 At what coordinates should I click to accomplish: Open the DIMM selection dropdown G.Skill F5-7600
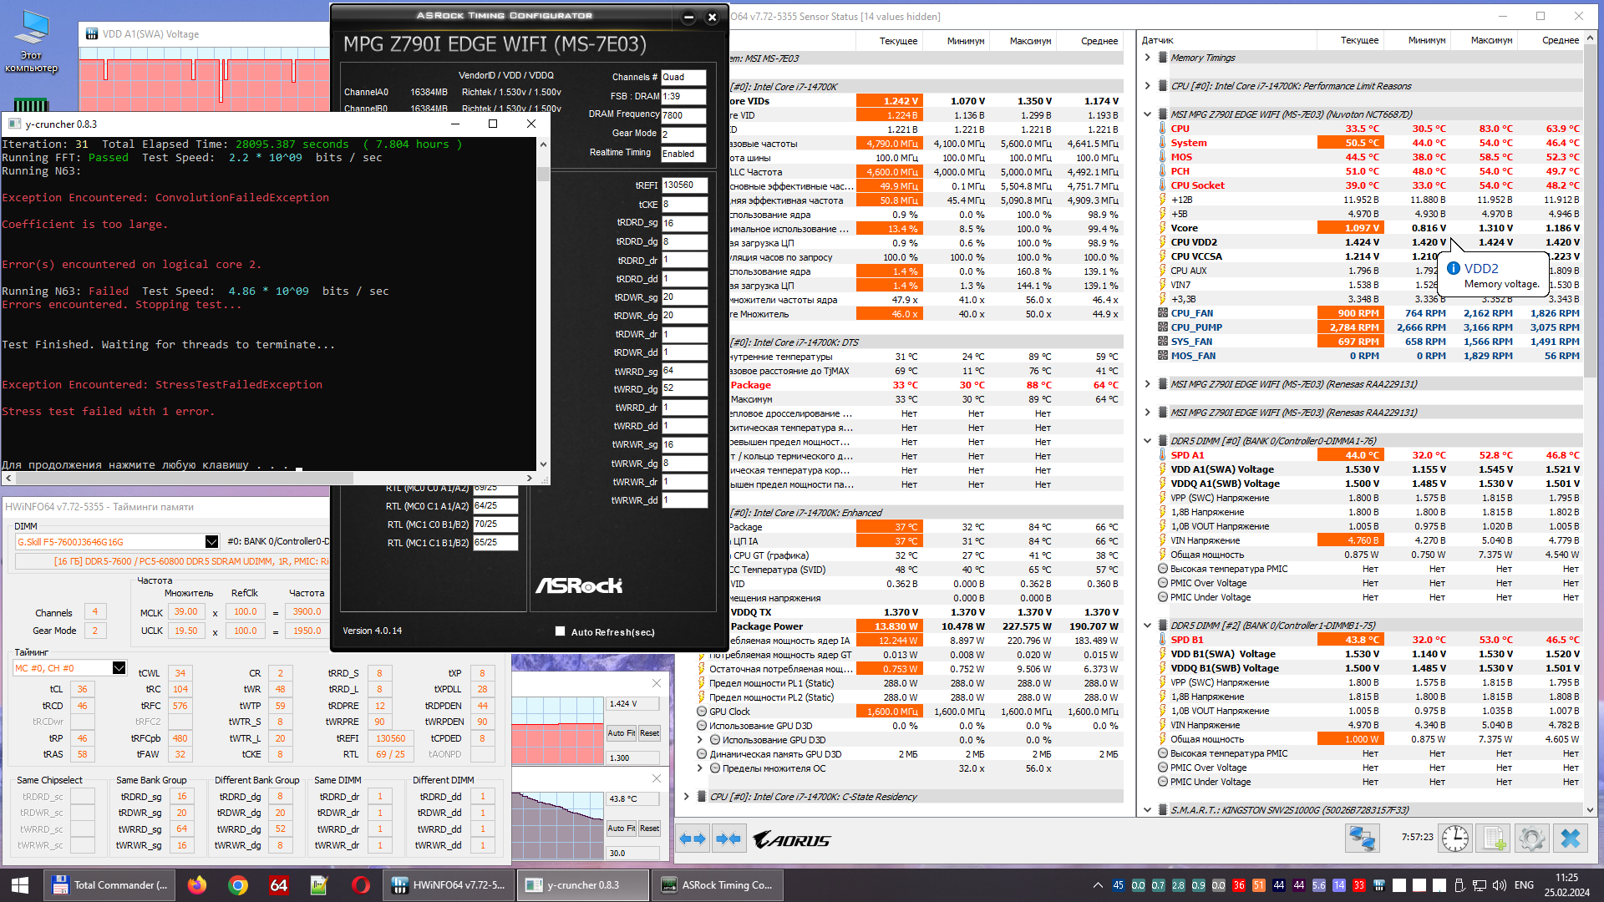[211, 542]
